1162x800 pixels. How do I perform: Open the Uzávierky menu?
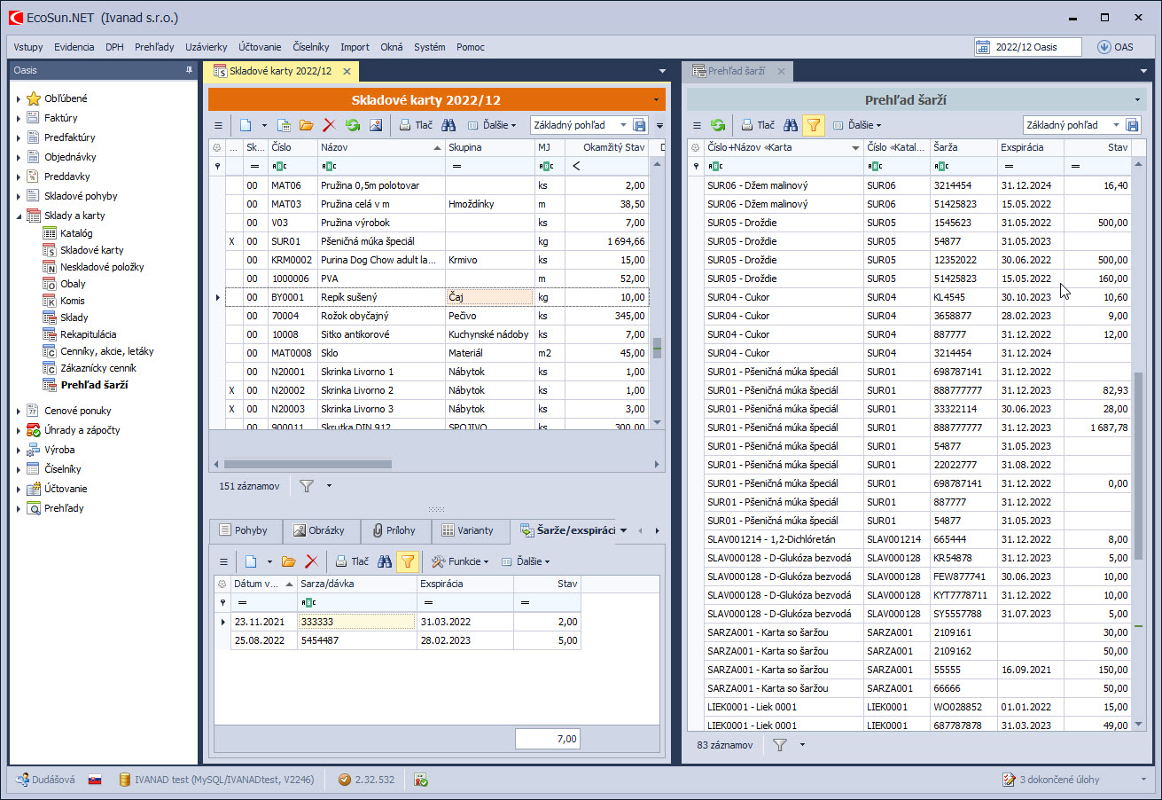click(206, 47)
